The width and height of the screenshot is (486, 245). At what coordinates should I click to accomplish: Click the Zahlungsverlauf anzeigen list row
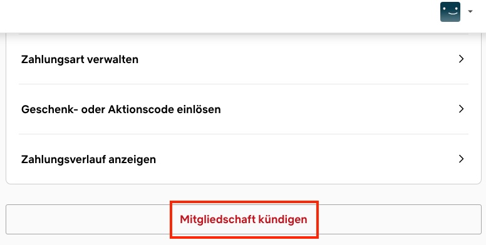pyautogui.click(x=243, y=159)
